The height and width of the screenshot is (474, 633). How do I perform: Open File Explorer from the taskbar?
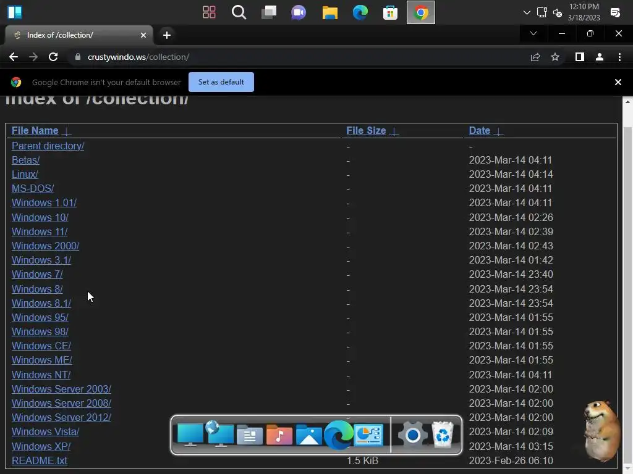pyautogui.click(x=330, y=12)
